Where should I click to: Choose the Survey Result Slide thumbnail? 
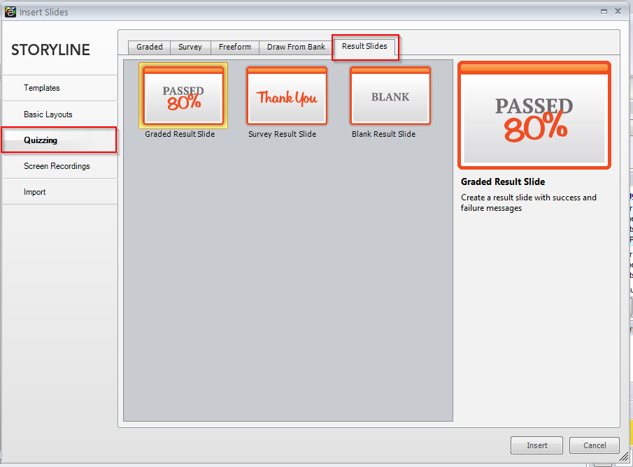(286, 96)
